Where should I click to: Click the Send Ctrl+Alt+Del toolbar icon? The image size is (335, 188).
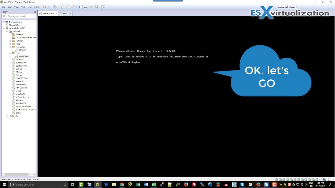[55, 7]
